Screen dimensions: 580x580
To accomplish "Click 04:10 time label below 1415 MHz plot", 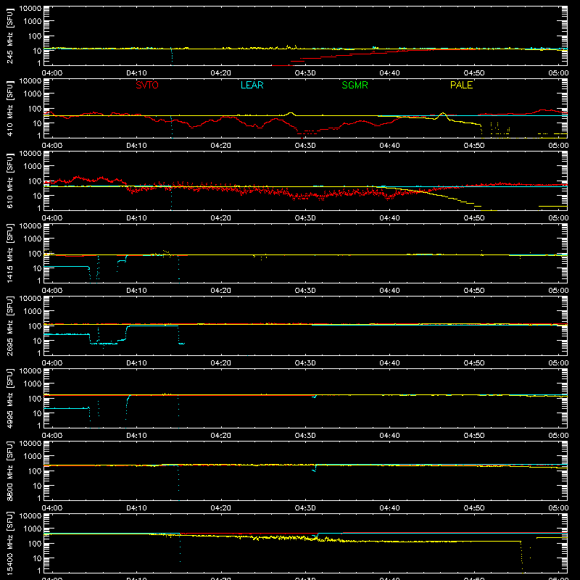I will tap(136, 291).
